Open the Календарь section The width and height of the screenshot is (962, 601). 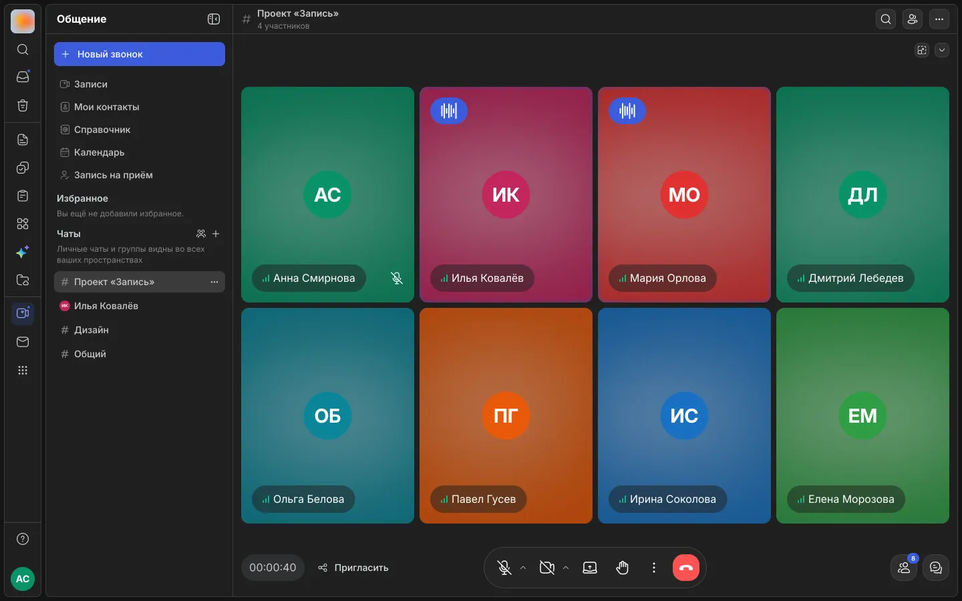point(139,152)
